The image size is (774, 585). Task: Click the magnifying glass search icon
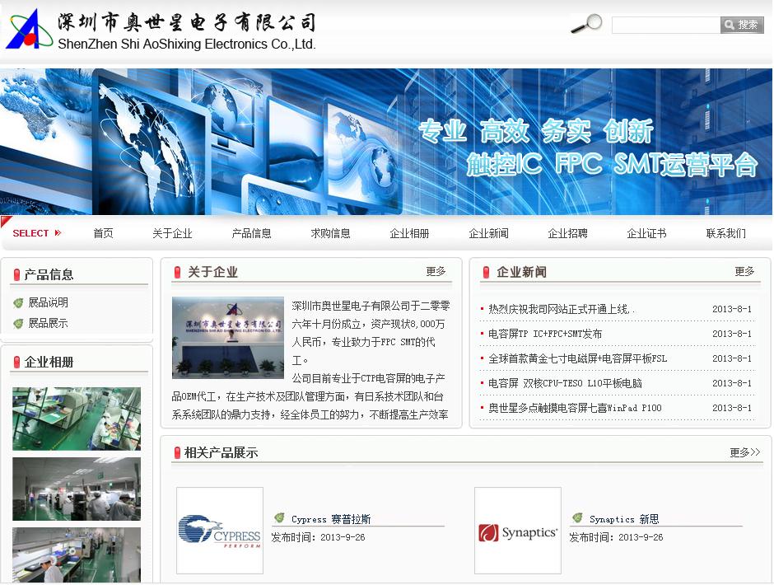pos(585,25)
